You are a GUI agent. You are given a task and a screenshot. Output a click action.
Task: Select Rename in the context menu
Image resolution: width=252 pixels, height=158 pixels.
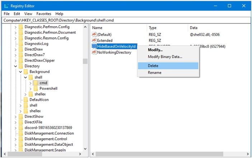click(x=154, y=73)
